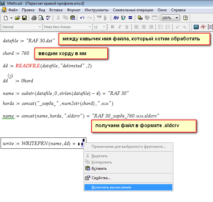The height and width of the screenshot is (202, 213).
Task: Open the Справка menu
Action: (x=178, y=10)
